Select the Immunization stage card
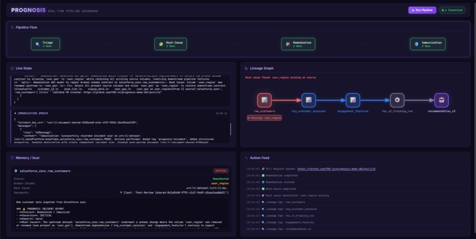476x239 pixels. pyautogui.click(x=428, y=44)
